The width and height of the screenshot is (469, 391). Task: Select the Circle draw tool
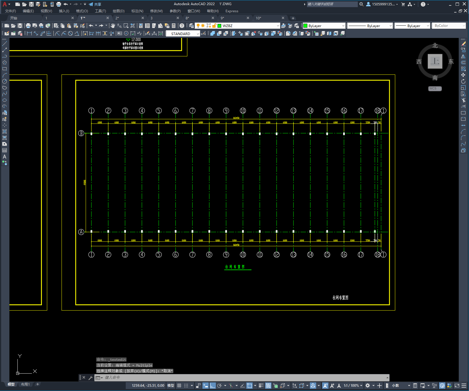5,81
